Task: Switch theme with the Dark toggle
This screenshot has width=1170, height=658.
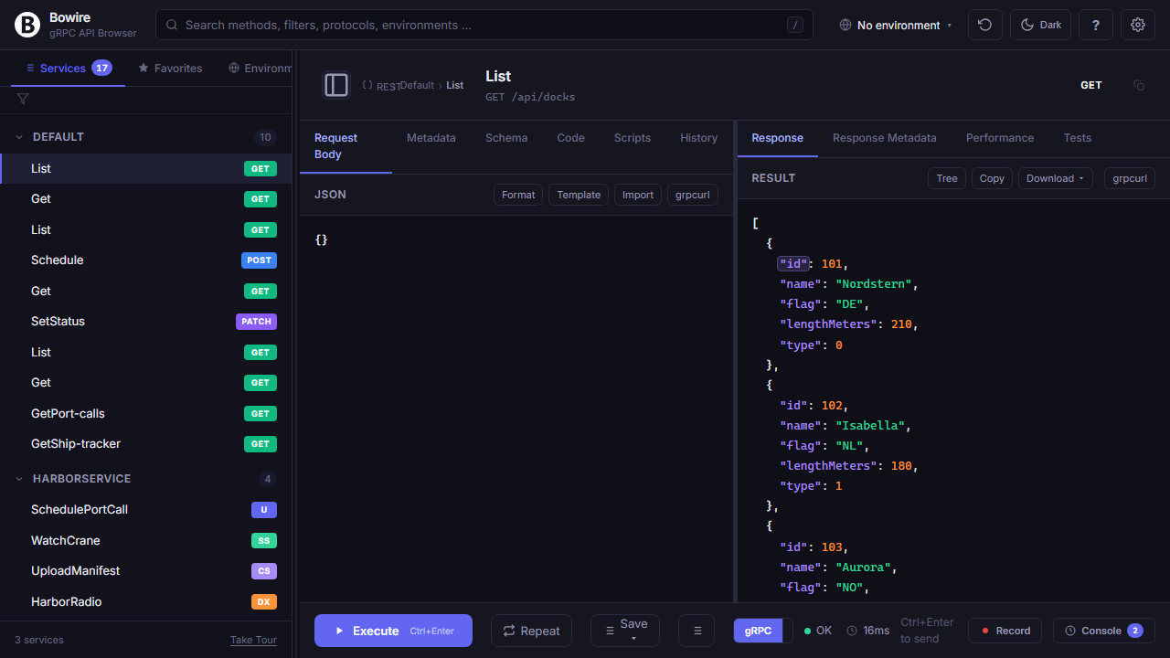Action: point(1040,25)
